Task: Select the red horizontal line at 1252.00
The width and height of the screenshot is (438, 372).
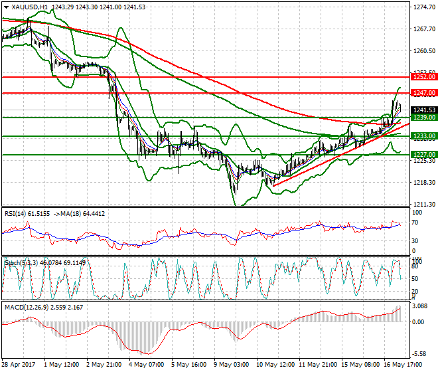Action: pos(199,77)
